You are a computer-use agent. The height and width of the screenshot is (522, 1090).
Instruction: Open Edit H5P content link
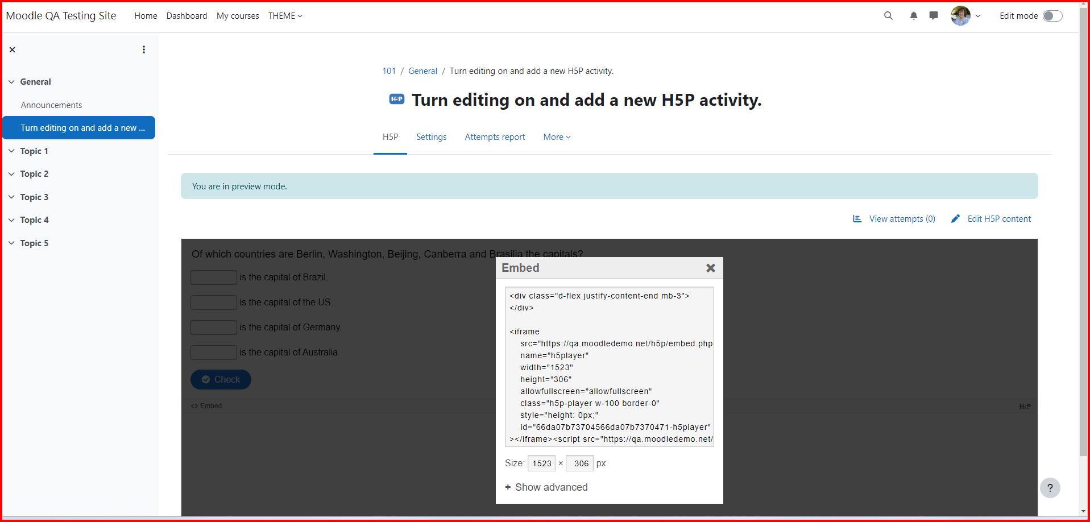click(x=999, y=219)
